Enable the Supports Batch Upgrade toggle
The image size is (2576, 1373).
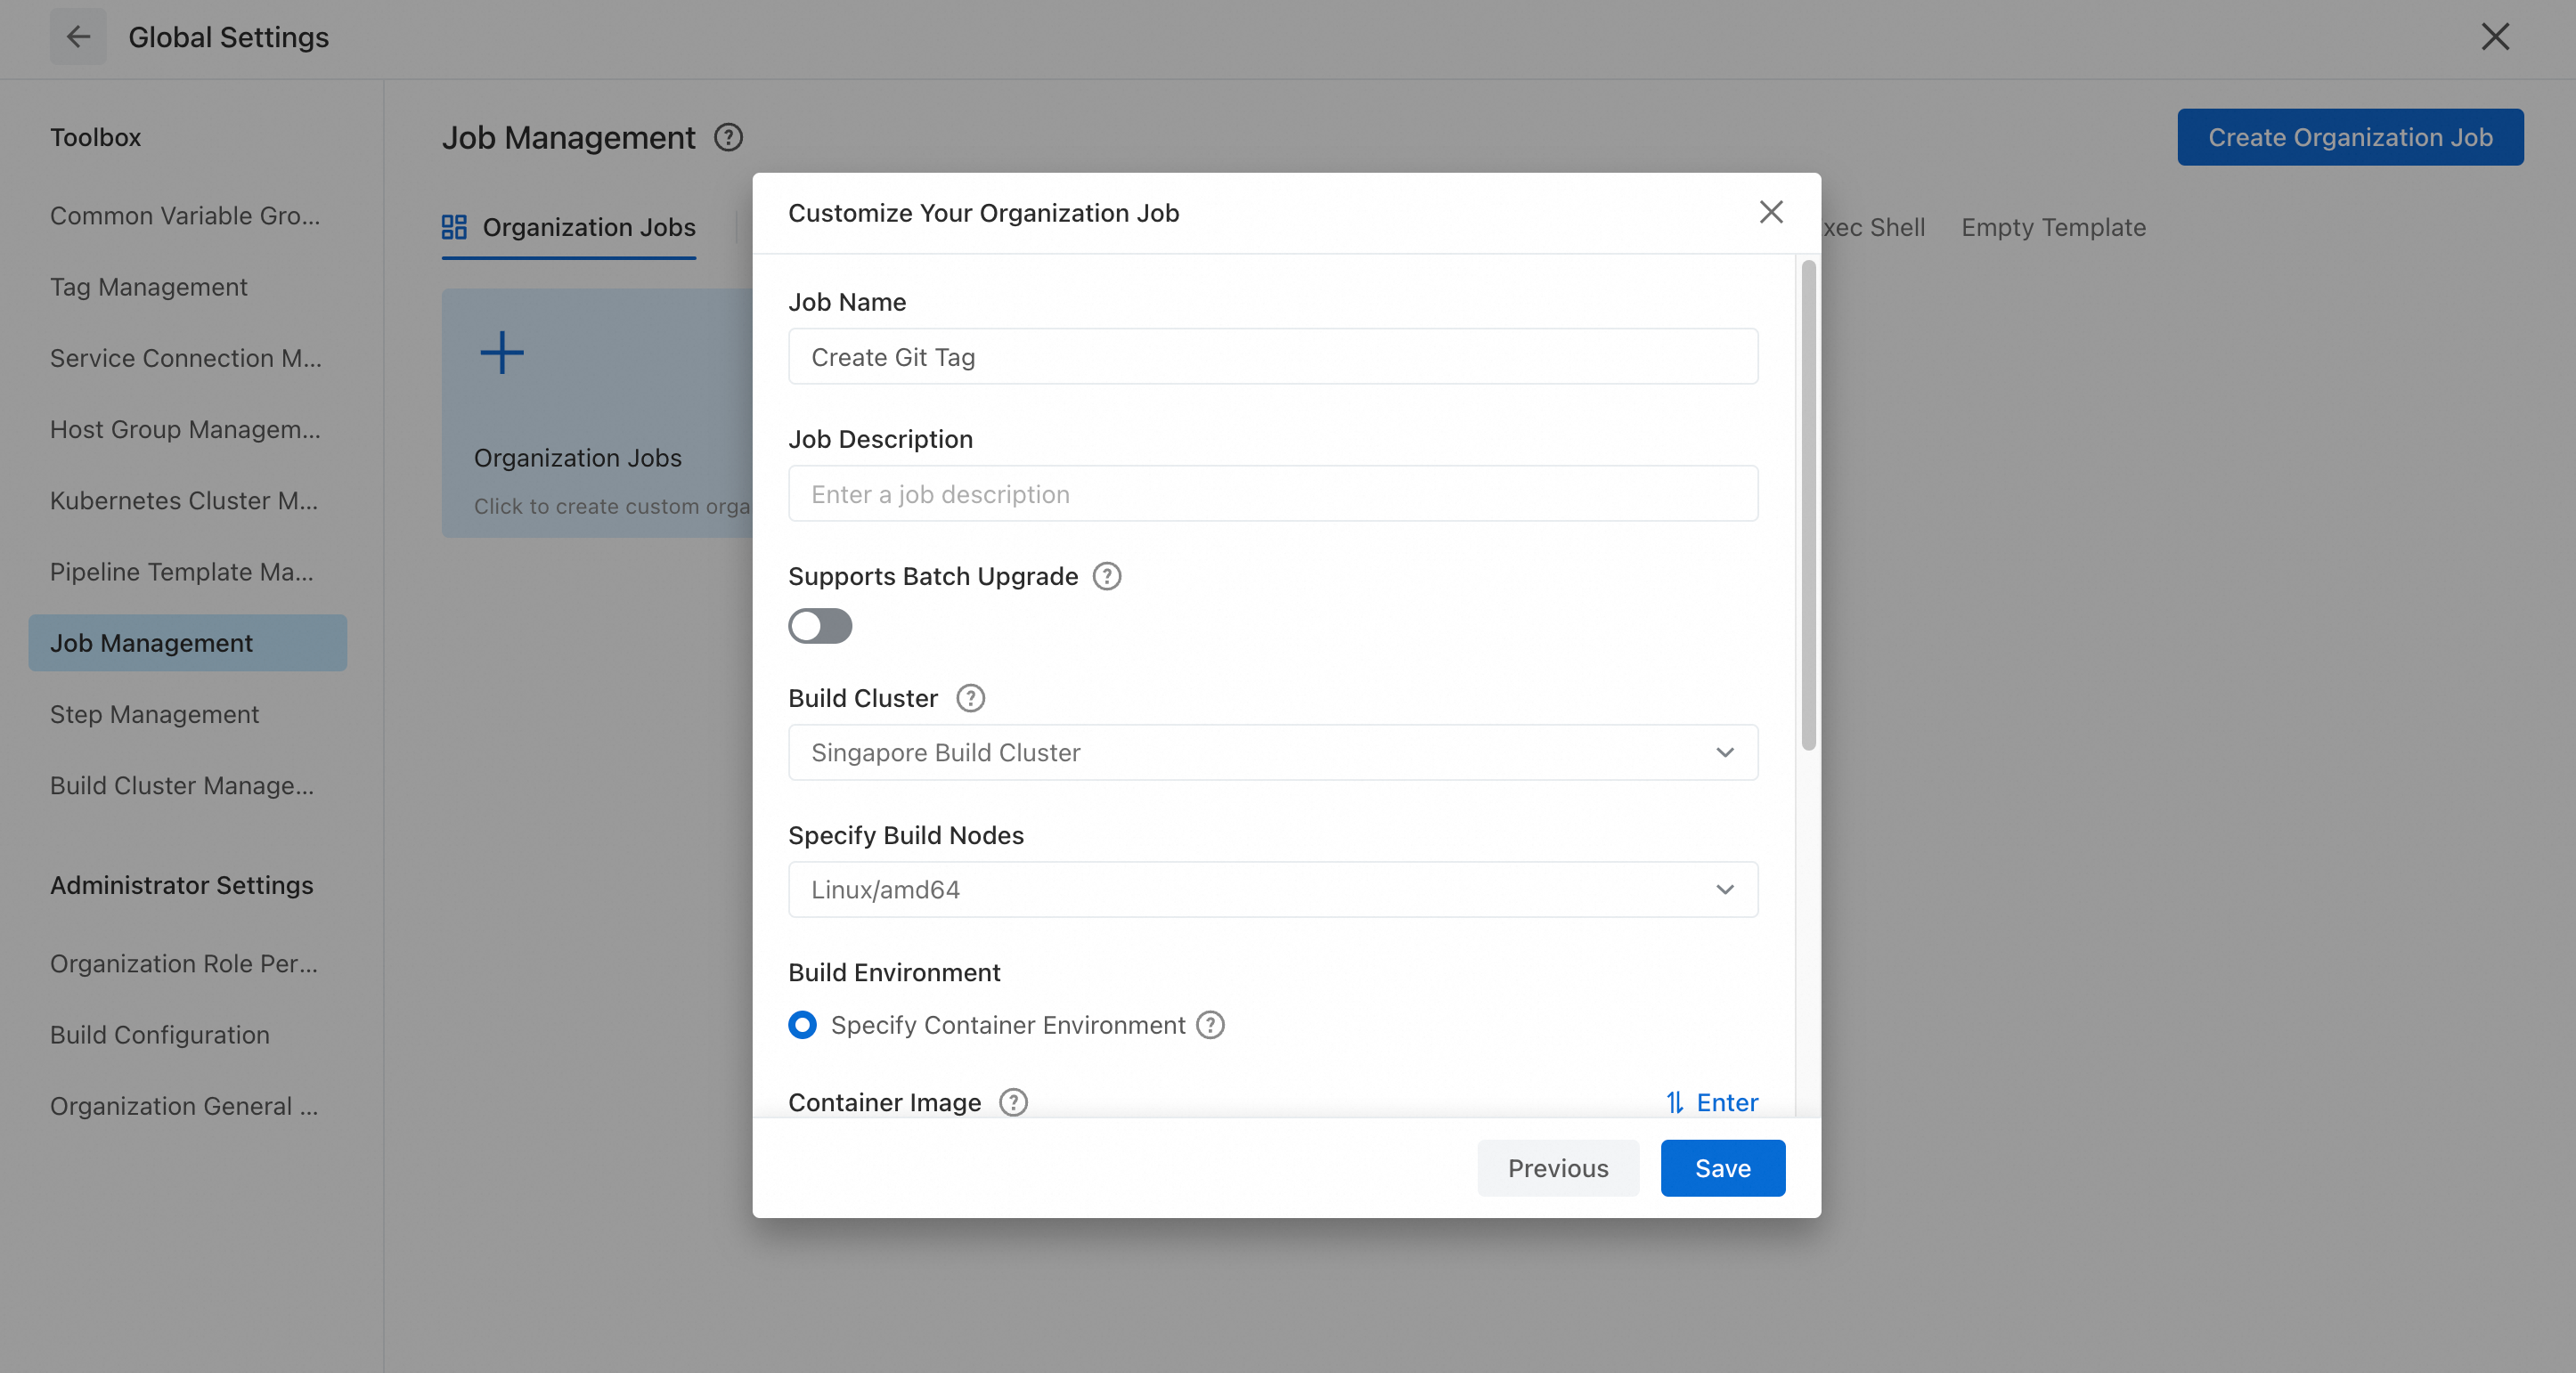coord(820,627)
